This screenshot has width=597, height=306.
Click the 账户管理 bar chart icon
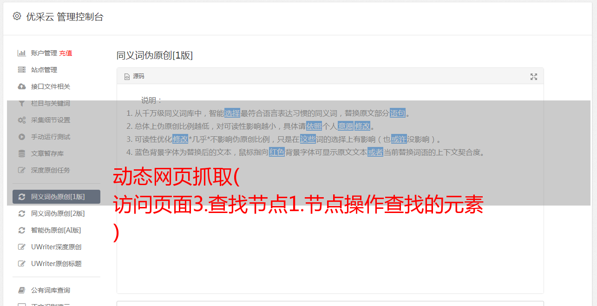coord(21,53)
